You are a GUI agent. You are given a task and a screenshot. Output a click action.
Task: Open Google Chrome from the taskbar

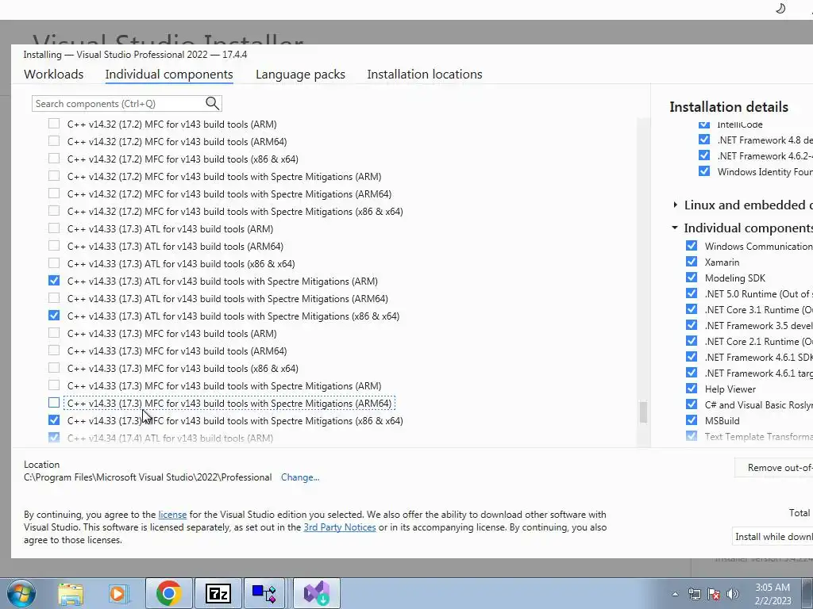[x=168, y=593]
